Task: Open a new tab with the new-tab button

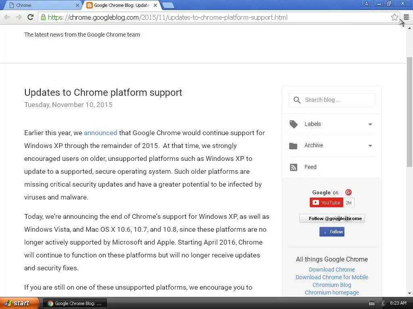Action: [168, 5]
